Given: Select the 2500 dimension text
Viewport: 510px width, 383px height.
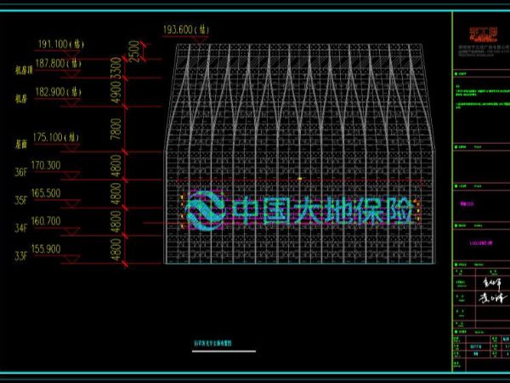Looking at the screenshot, I should click(x=134, y=51).
